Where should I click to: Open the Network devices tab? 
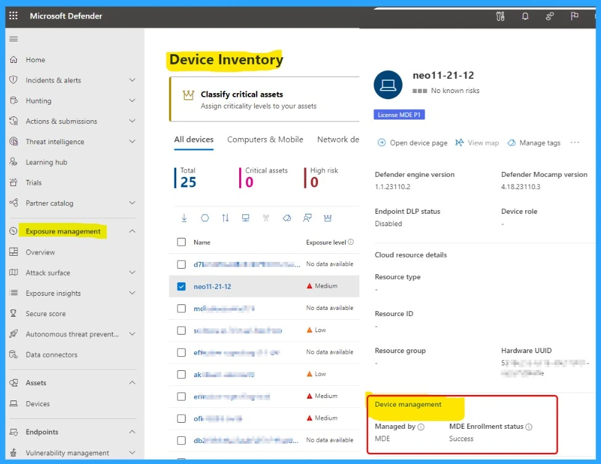pos(338,139)
